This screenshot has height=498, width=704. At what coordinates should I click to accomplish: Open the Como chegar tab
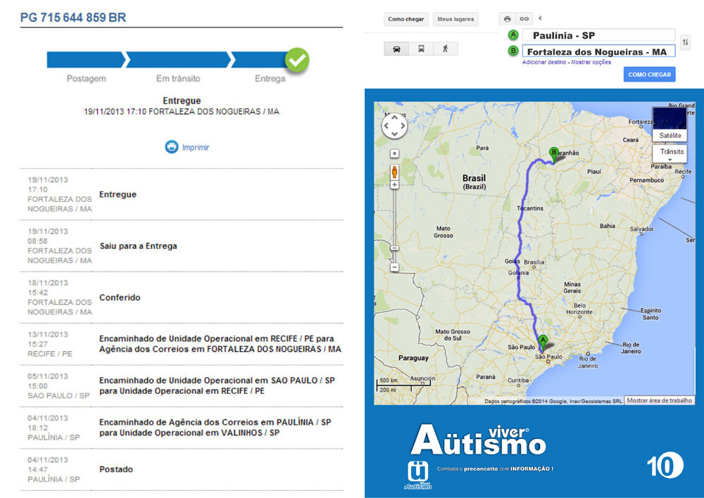click(x=406, y=20)
